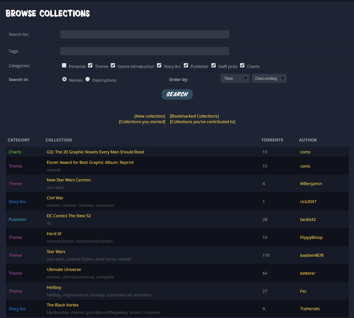
Task: View author tardis42 profile
Action: [308, 219]
